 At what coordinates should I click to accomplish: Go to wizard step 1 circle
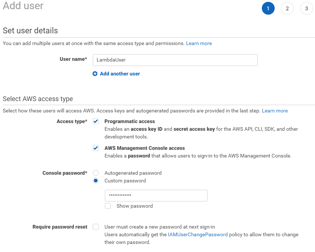(x=268, y=8)
